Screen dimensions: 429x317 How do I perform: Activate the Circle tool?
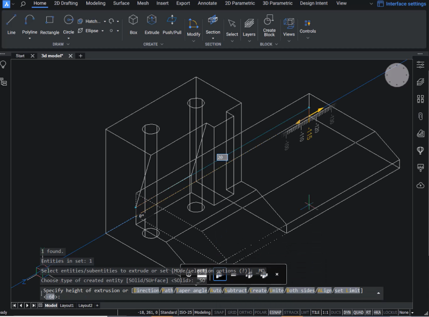tap(68, 24)
